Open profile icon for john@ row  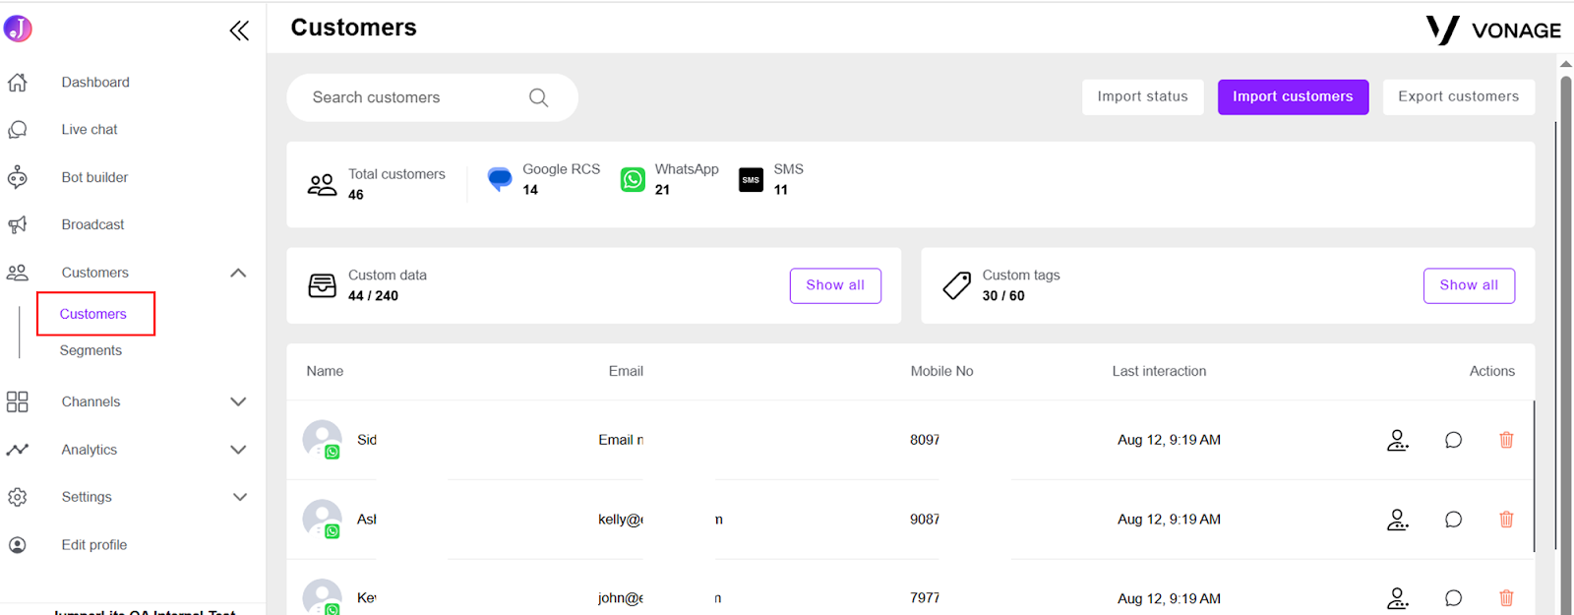[x=1398, y=598]
